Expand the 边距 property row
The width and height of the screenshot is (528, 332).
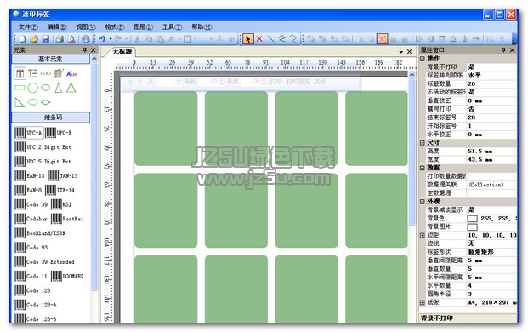423,235
